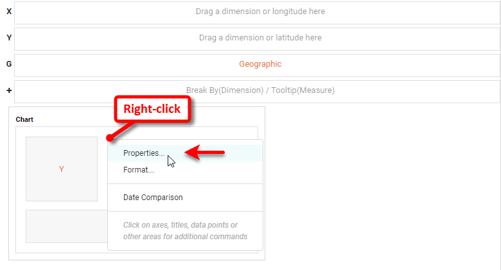Click the plus sign row label

pos(9,91)
